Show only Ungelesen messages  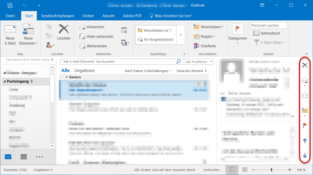(84, 70)
